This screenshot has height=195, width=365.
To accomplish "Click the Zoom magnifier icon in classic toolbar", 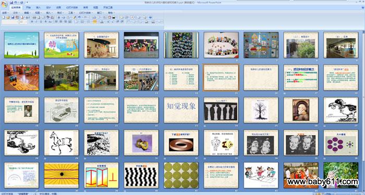I will 144,17.
